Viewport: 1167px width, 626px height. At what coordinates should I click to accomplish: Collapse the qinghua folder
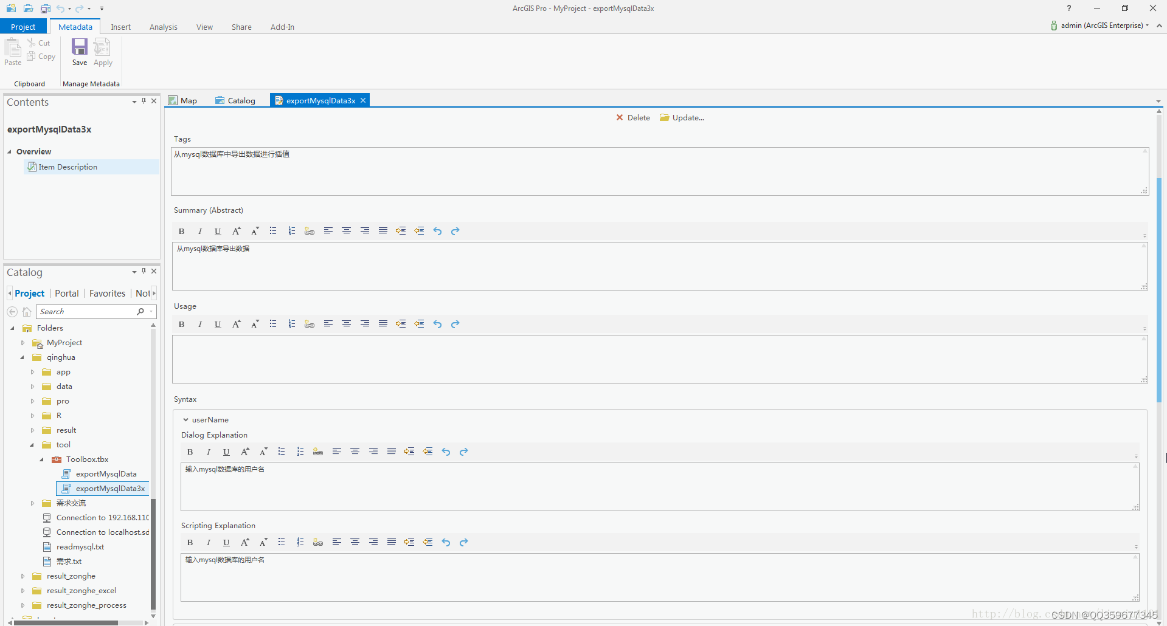point(23,357)
